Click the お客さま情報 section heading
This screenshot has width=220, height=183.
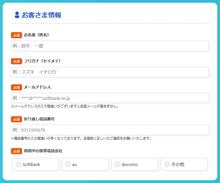pyautogui.click(x=41, y=15)
